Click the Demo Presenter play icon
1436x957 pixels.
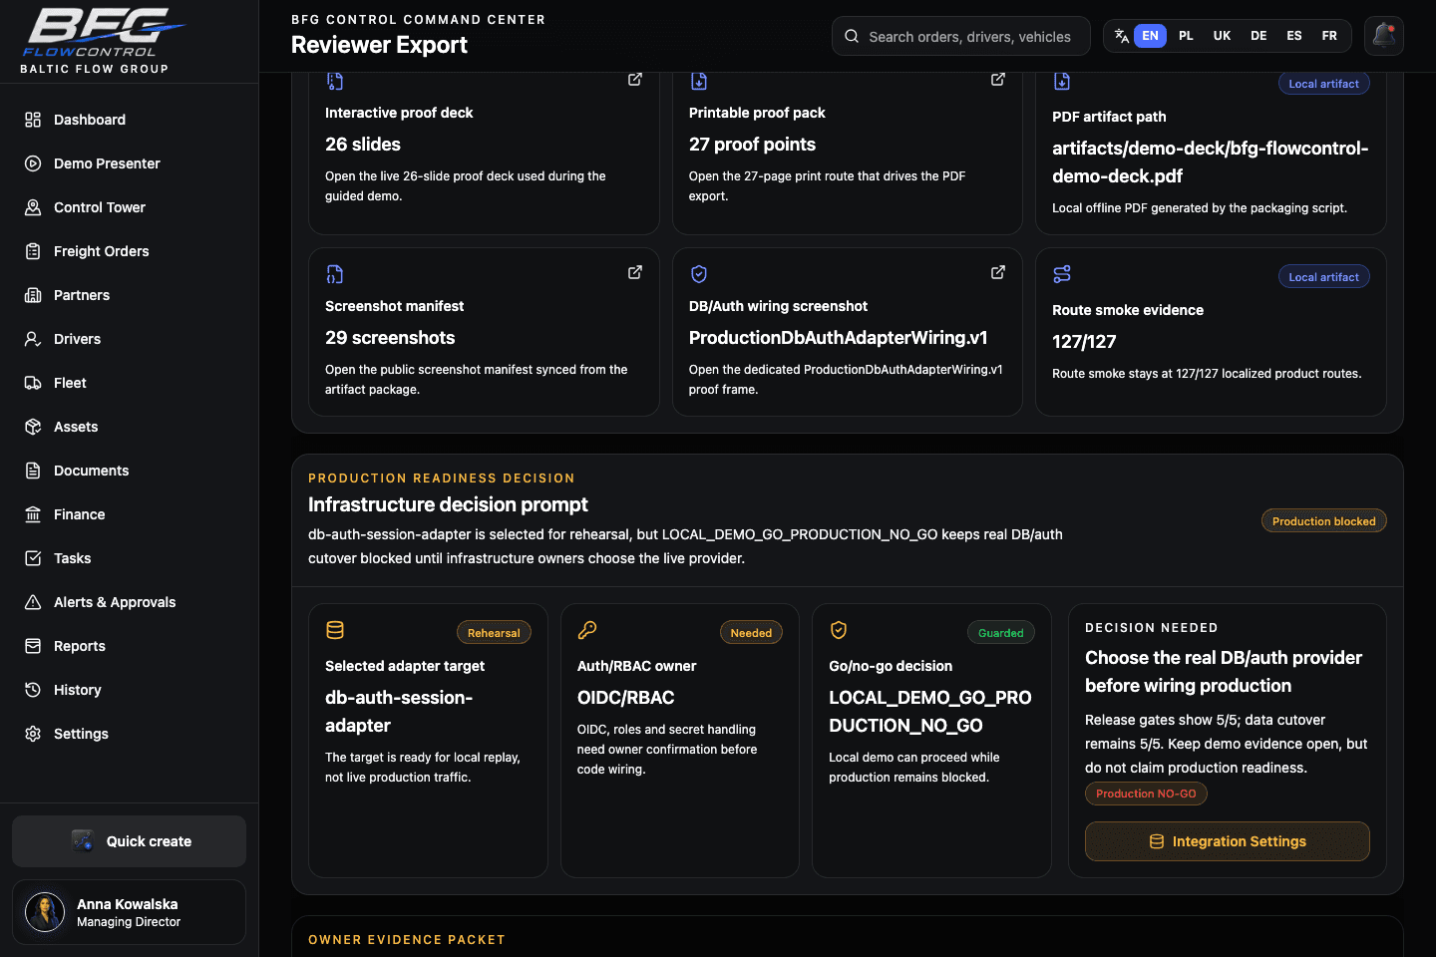click(33, 163)
